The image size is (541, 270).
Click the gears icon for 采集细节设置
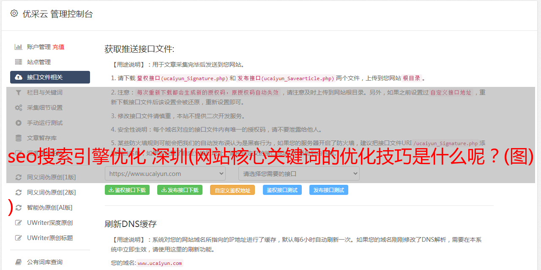(19, 108)
